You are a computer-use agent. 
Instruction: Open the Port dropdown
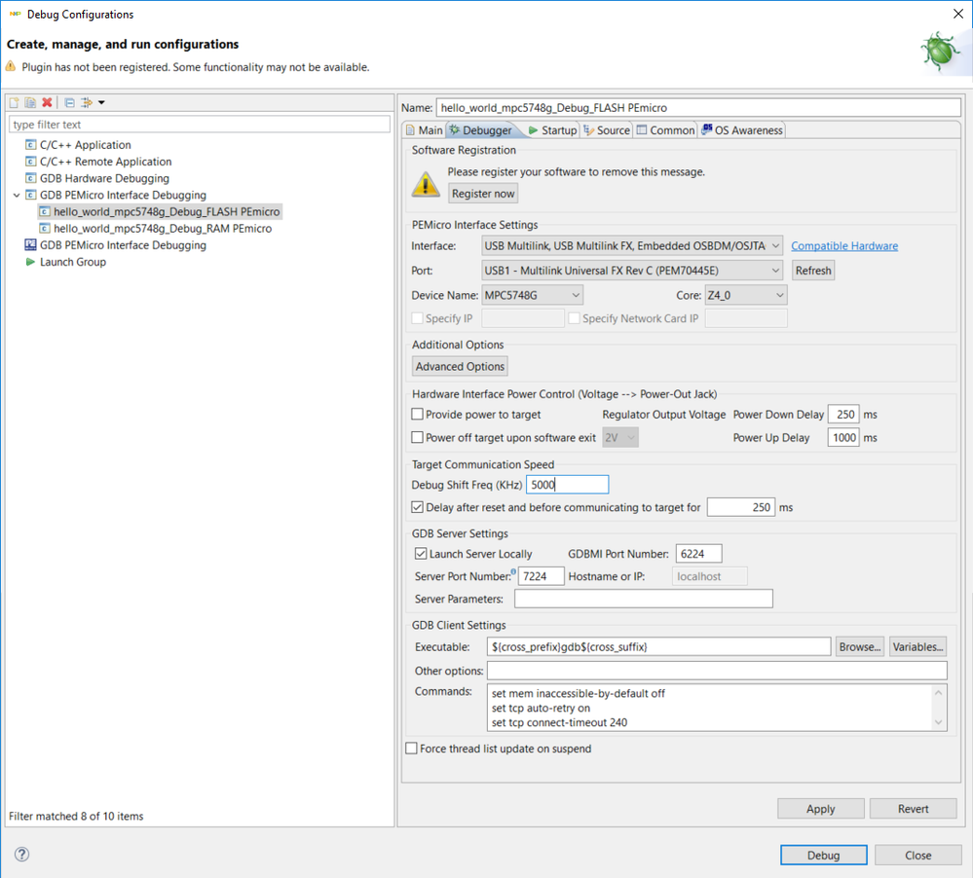pos(632,271)
